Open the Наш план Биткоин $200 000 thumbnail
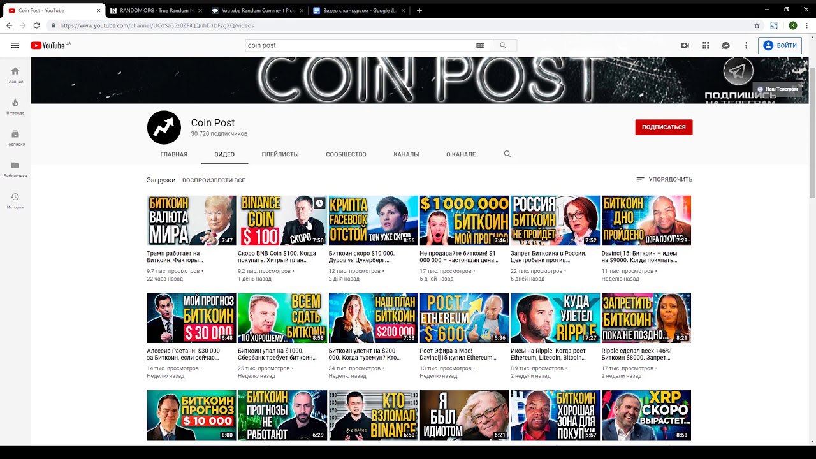 point(373,317)
